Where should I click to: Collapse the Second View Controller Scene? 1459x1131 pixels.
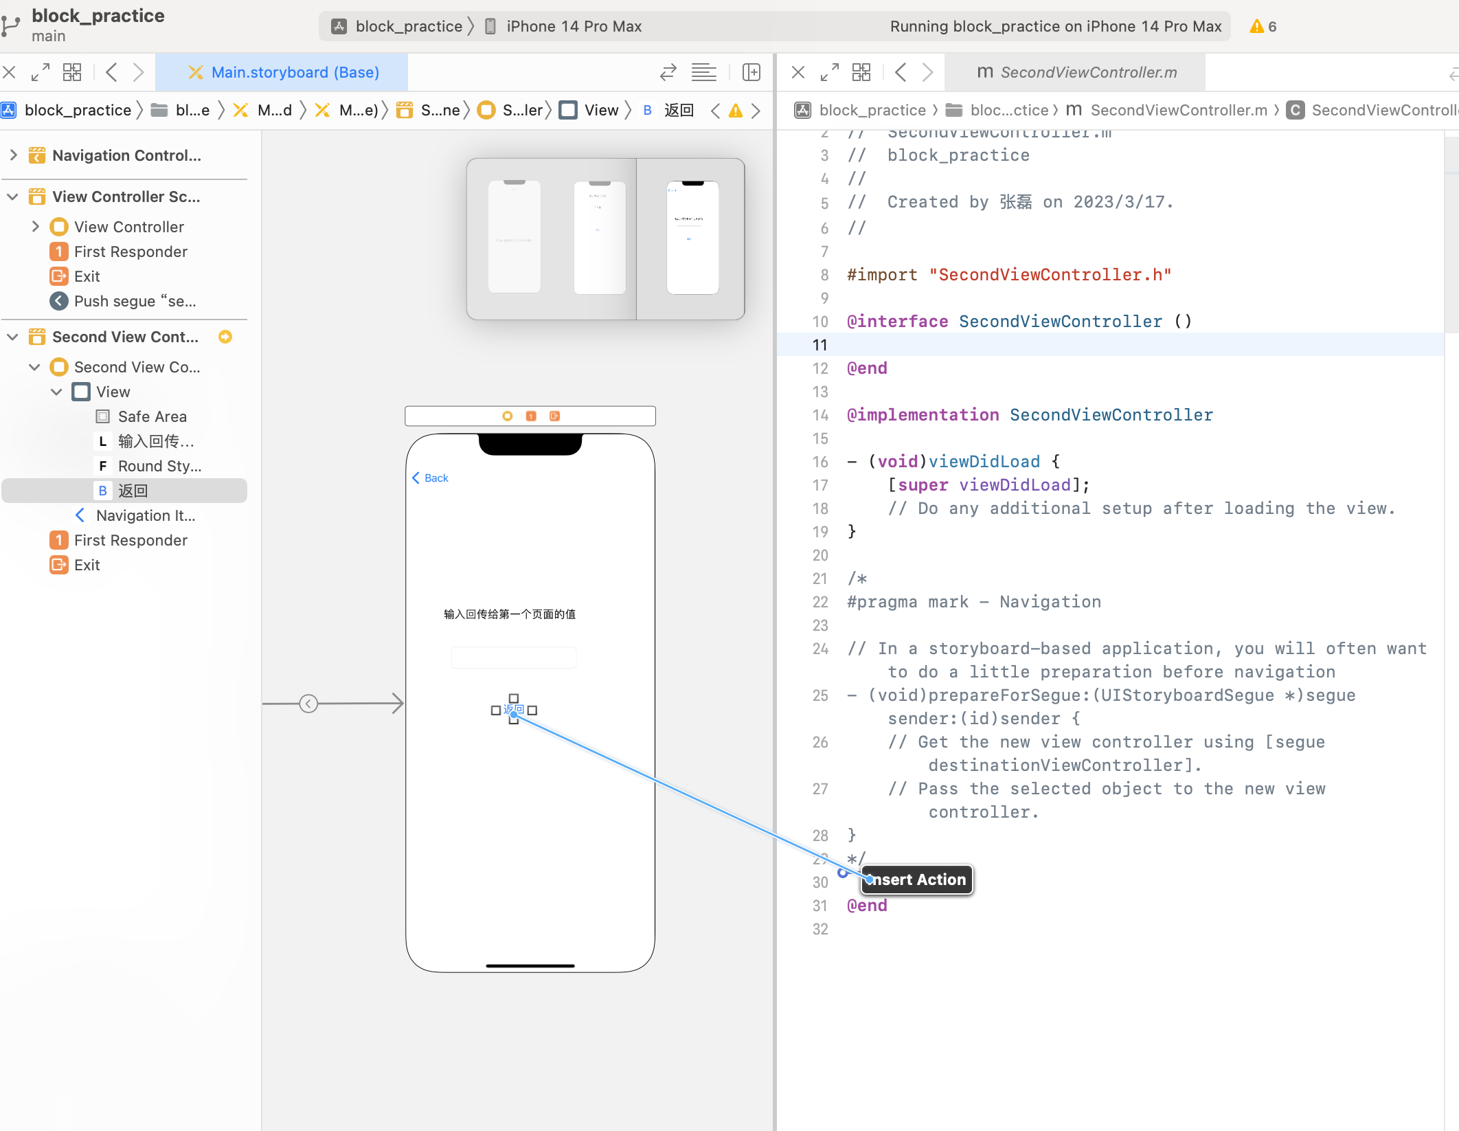(13, 337)
